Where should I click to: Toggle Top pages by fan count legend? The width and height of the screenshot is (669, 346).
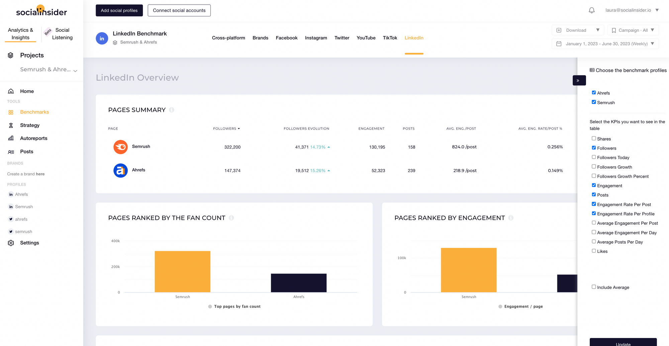pyautogui.click(x=234, y=307)
